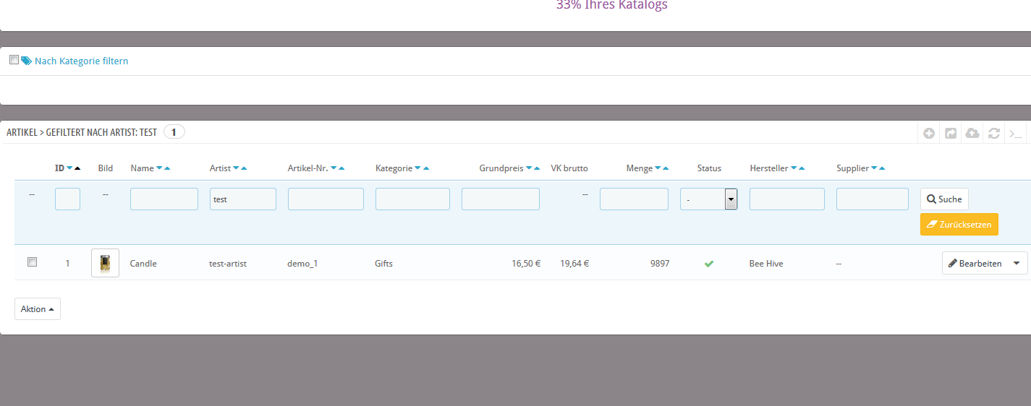Sort Name column descending arrow

[159, 168]
